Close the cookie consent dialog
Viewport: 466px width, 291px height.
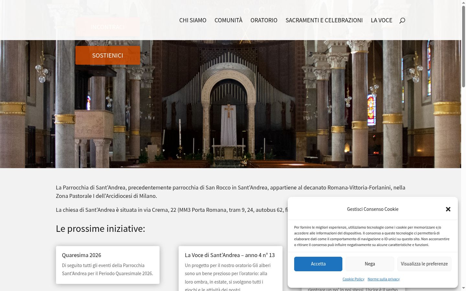[448, 209]
